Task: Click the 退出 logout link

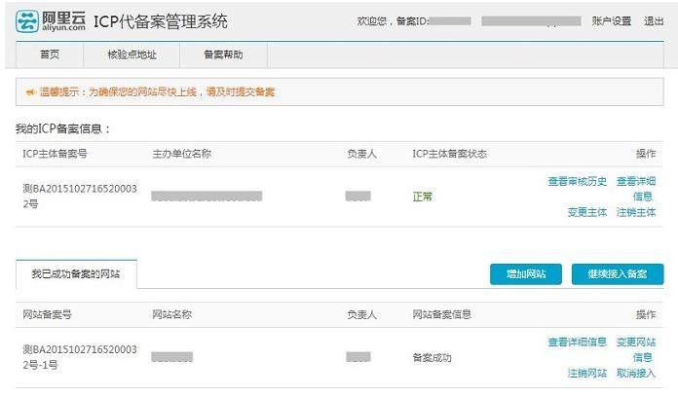Action: 654,20
